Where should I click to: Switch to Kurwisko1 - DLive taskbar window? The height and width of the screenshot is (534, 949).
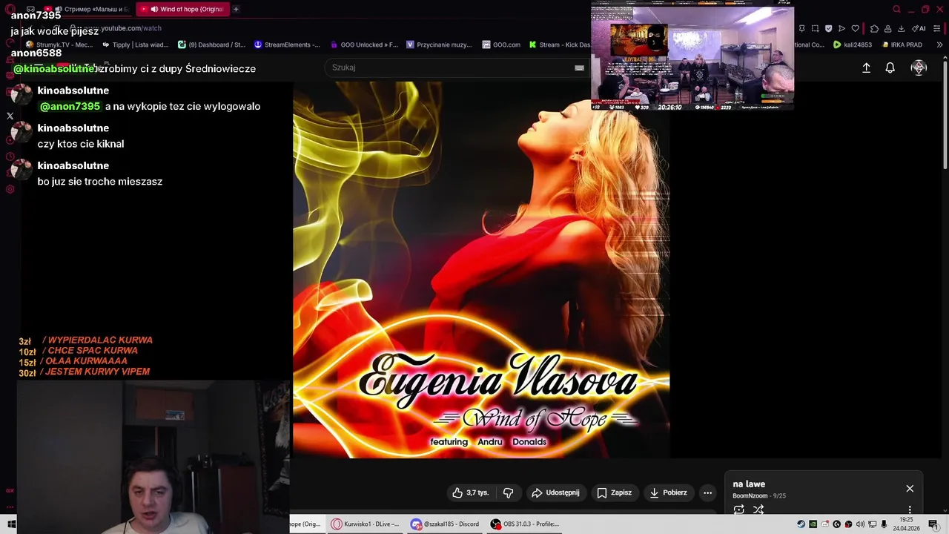pyautogui.click(x=366, y=524)
